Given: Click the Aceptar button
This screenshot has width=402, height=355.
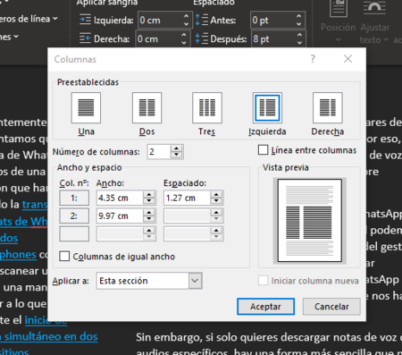Looking at the screenshot, I should tap(265, 307).
